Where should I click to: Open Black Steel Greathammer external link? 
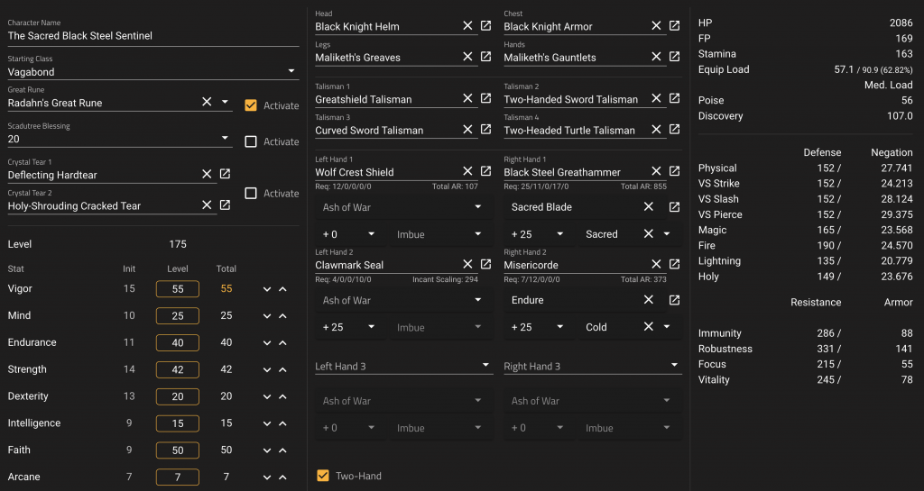(x=674, y=171)
